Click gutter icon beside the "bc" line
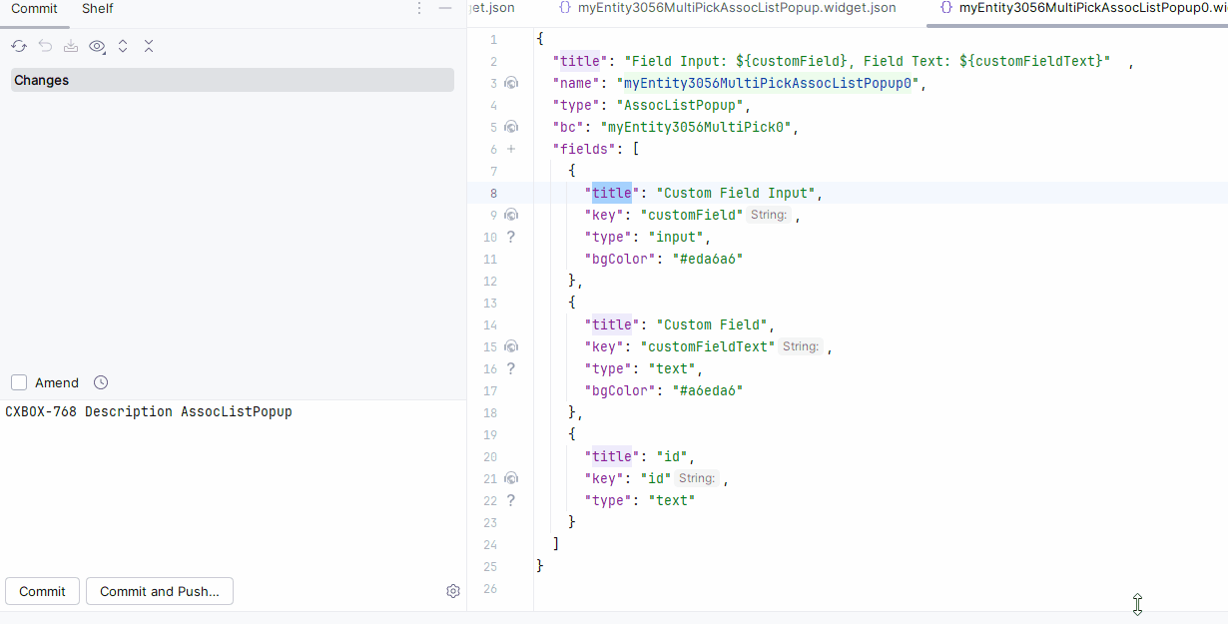Viewport: 1228px width, 624px height. (511, 127)
